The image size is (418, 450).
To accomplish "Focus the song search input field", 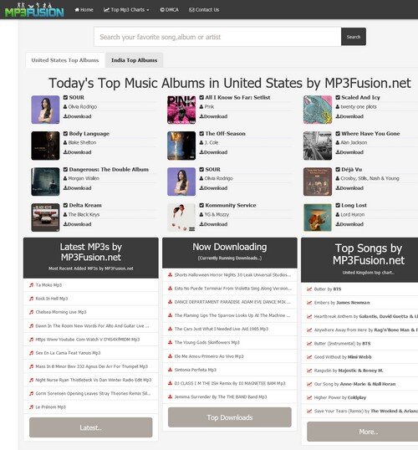I will (x=217, y=37).
